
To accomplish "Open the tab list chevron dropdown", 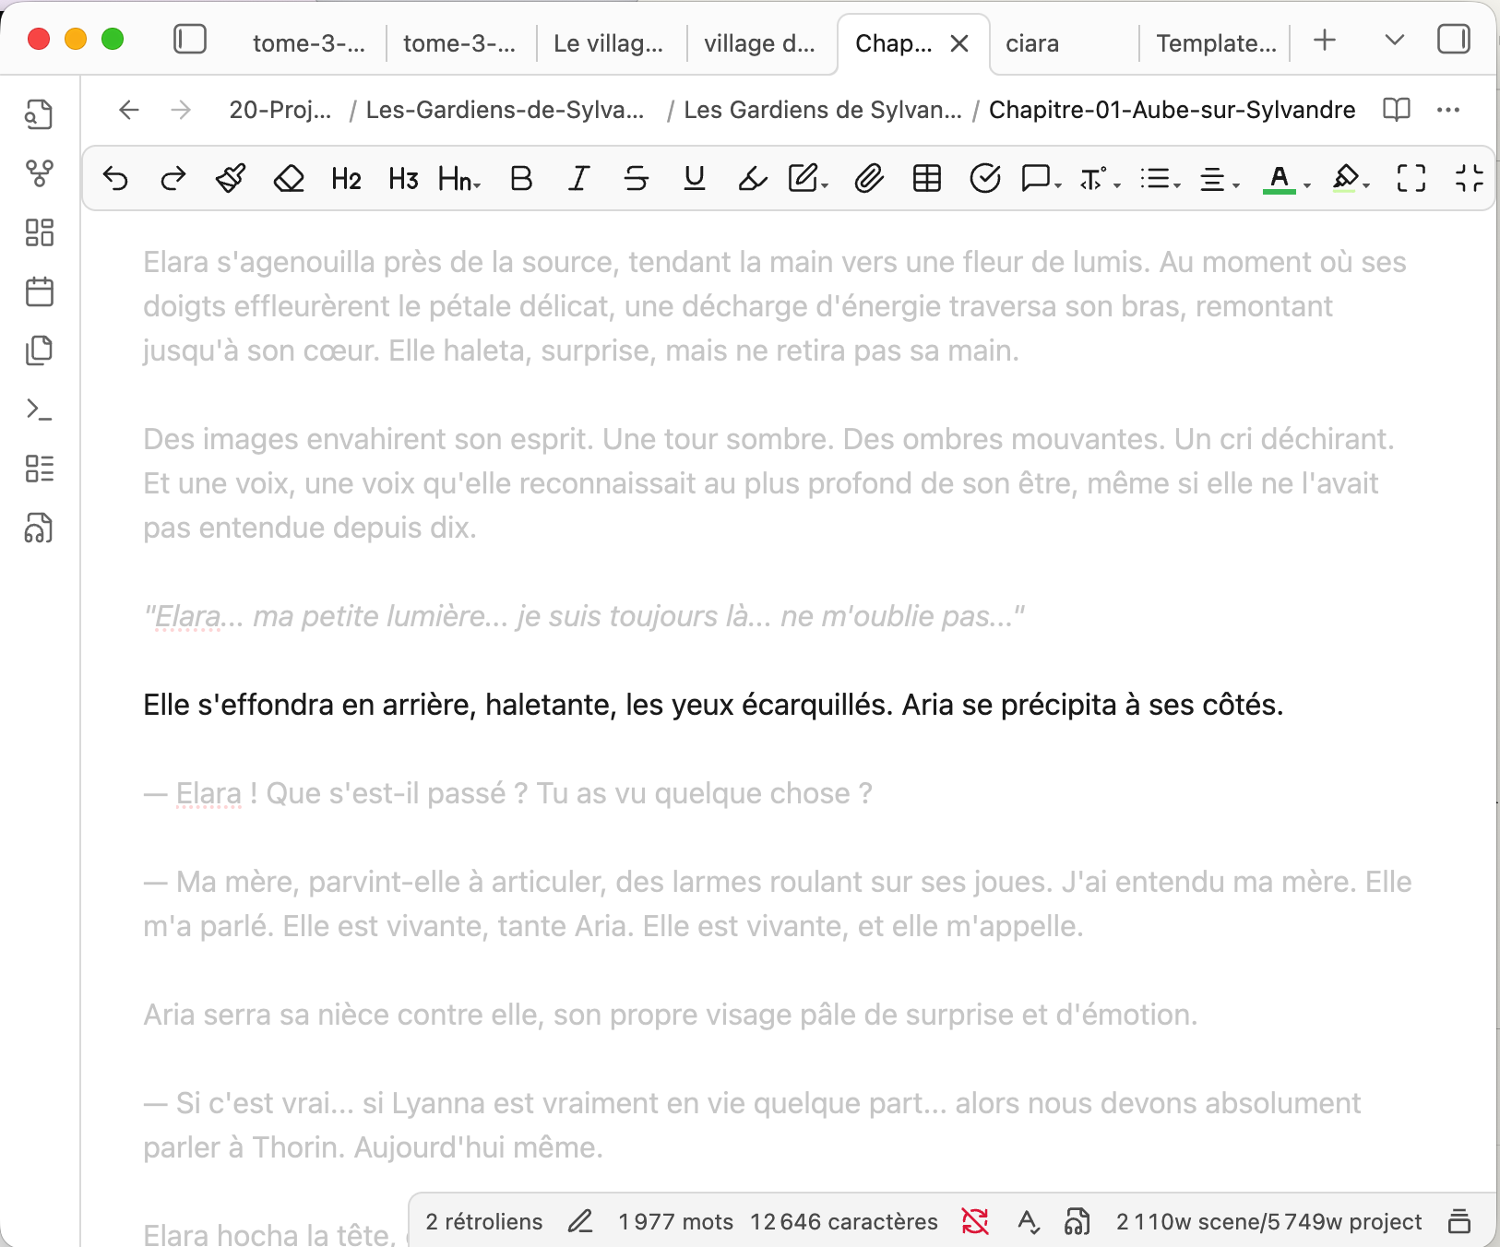I will [1394, 40].
